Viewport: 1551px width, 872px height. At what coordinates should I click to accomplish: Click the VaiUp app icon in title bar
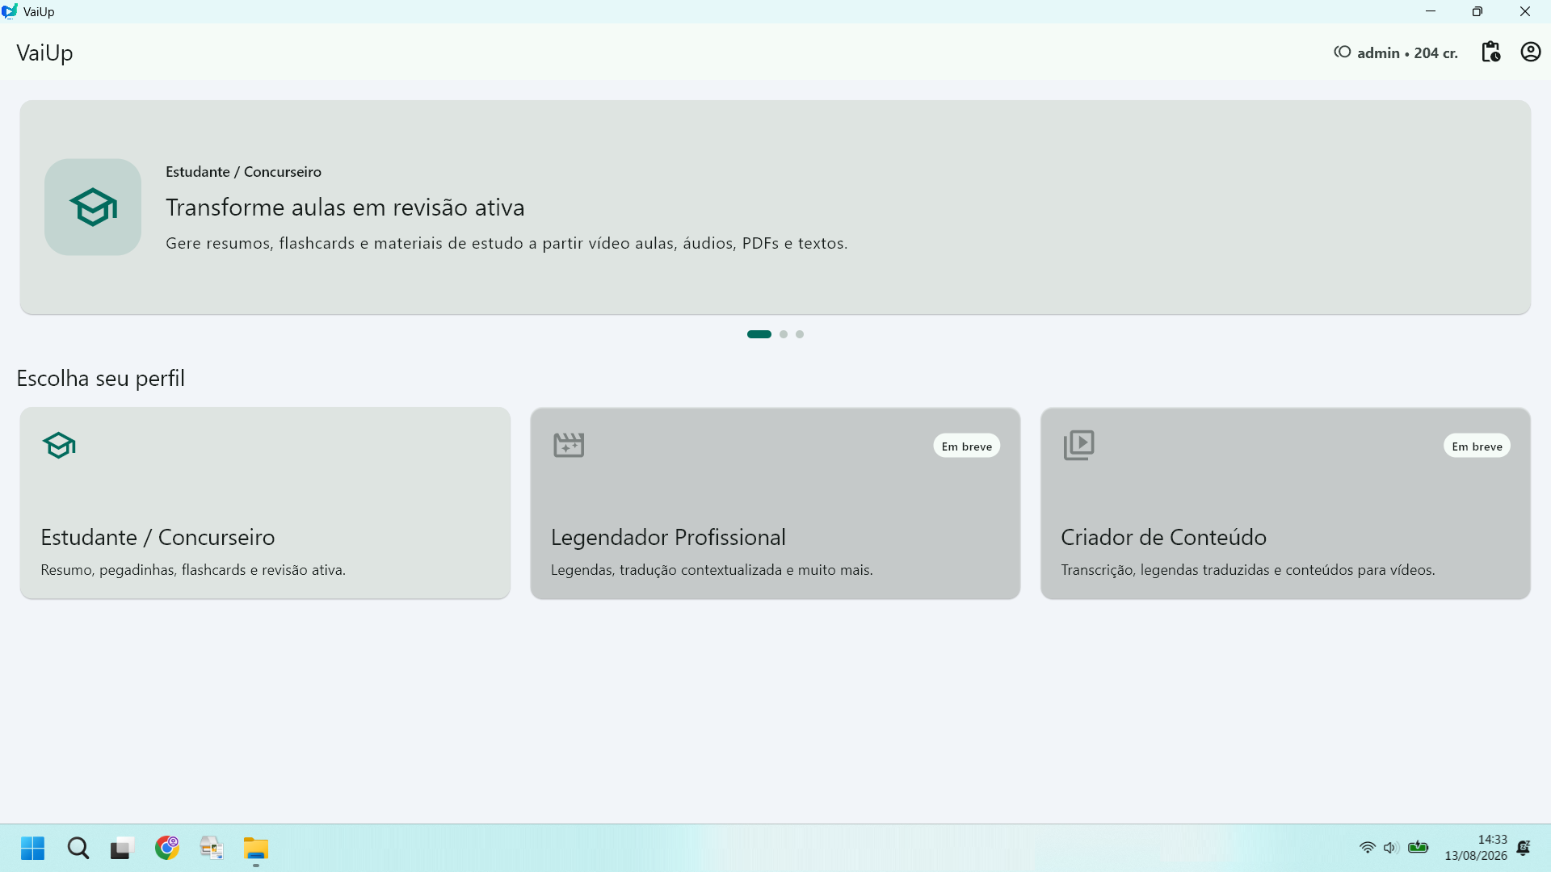(x=10, y=11)
